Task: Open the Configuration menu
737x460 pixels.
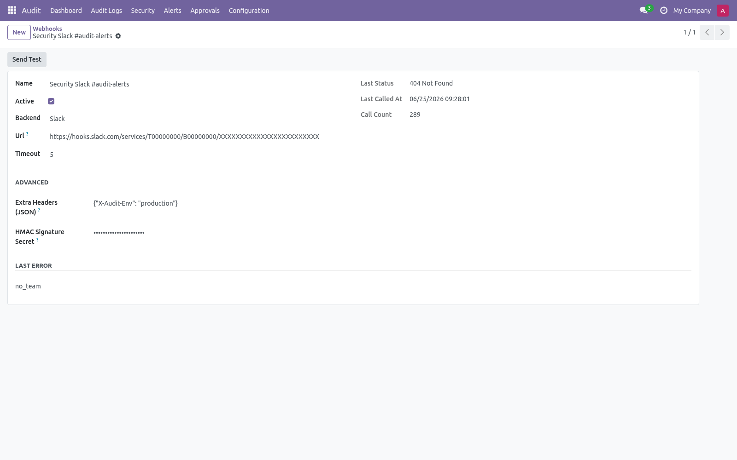Action: coord(249,11)
